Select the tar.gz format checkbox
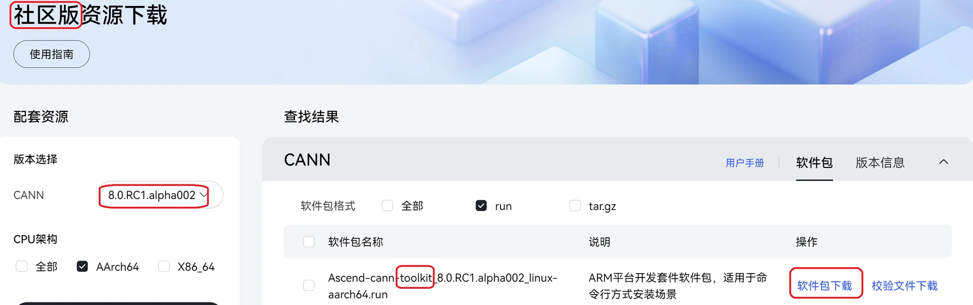Viewport: 973px width, 305px height. (x=575, y=206)
